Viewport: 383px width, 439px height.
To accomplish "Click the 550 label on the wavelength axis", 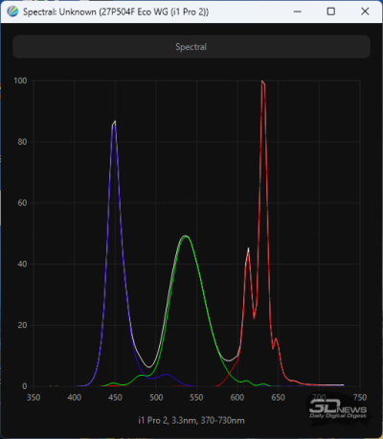I will (x=196, y=398).
